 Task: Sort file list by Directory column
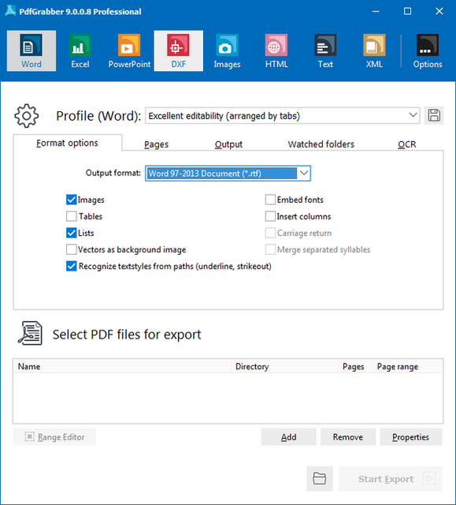coord(285,366)
